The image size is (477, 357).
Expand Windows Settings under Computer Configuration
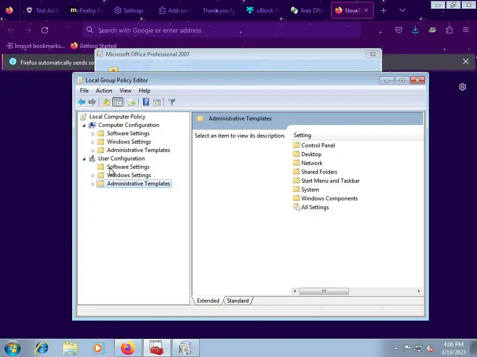93,142
